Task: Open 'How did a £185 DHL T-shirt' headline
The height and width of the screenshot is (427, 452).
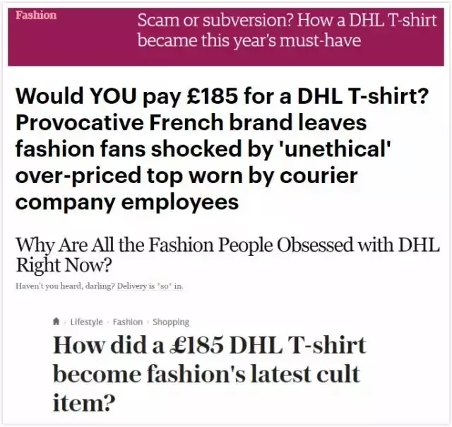Action: (x=210, y=374)
